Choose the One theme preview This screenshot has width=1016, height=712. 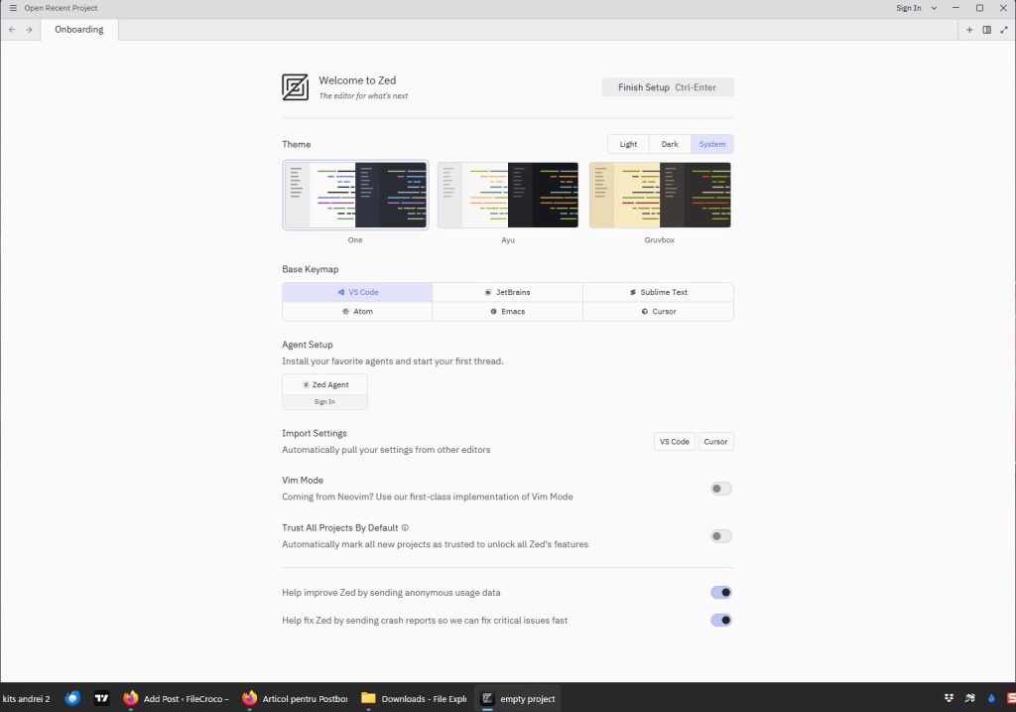pos(355,196)
